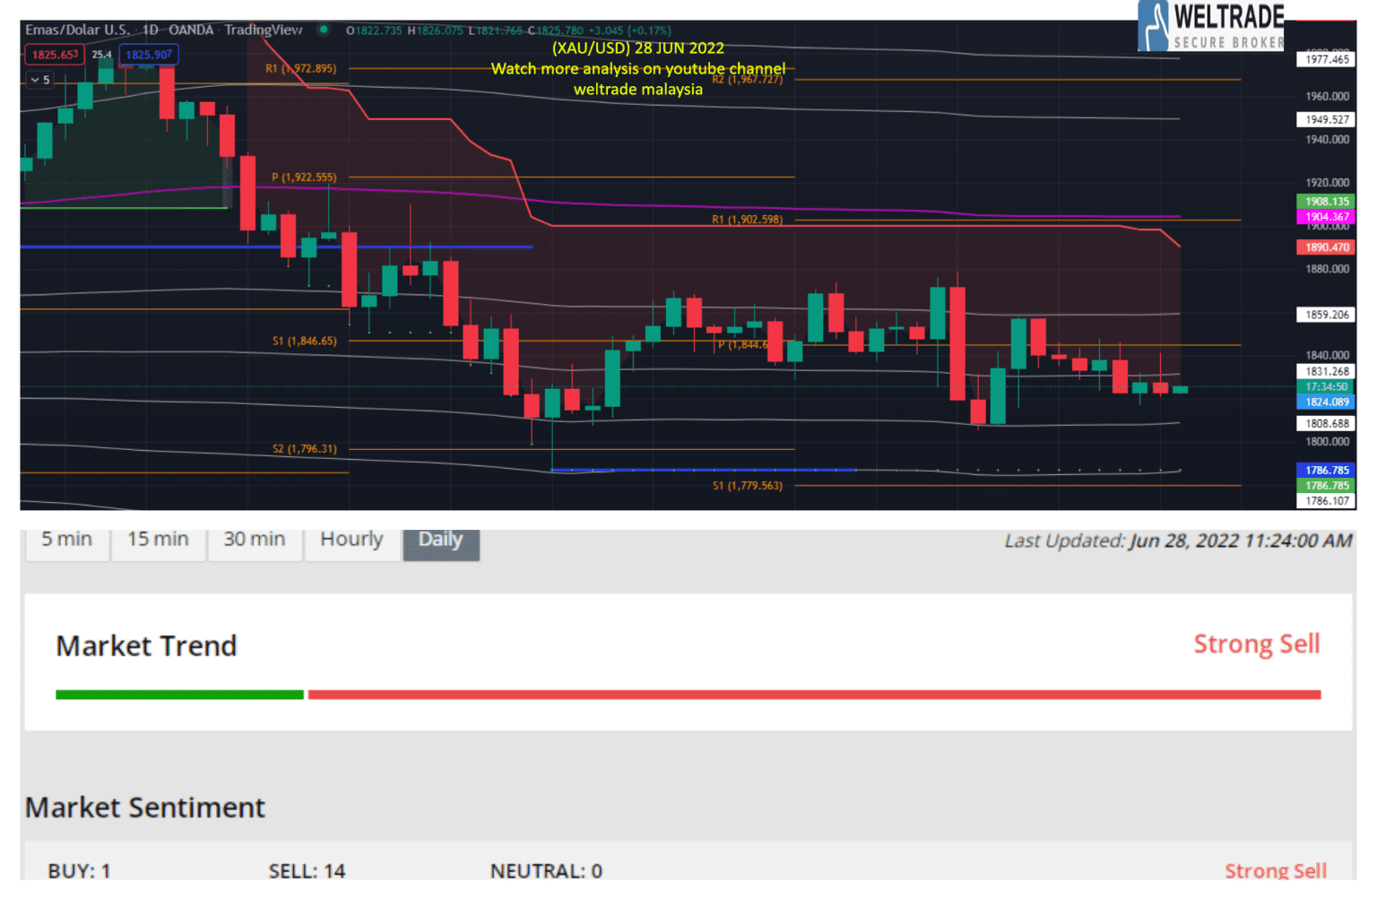Switch to the 15 min tab

pyautogui.click(x=159, y=541)
